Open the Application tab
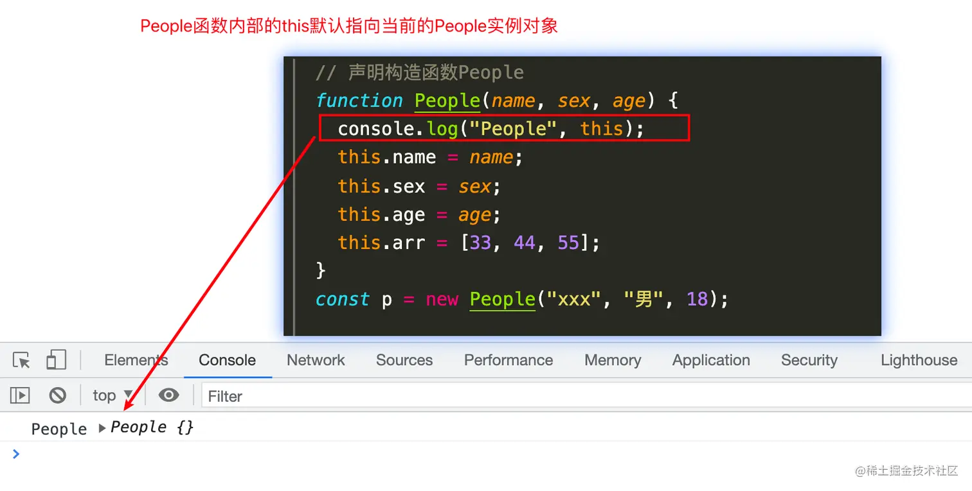The image size is (972, 491). point(711,360)
